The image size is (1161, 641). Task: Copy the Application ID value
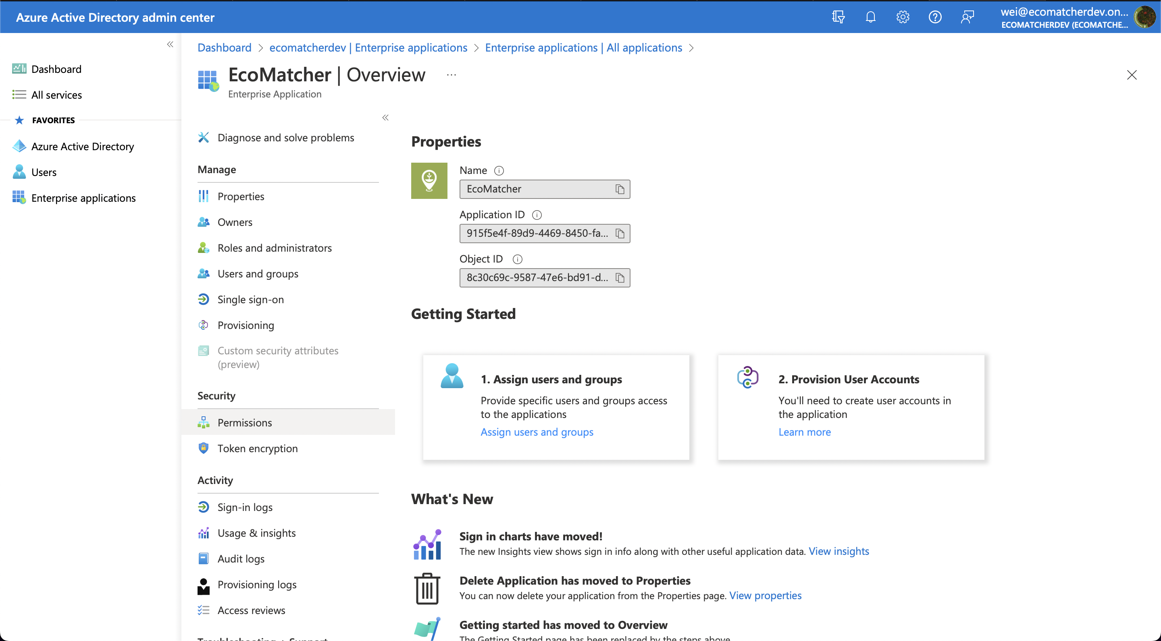620,233
